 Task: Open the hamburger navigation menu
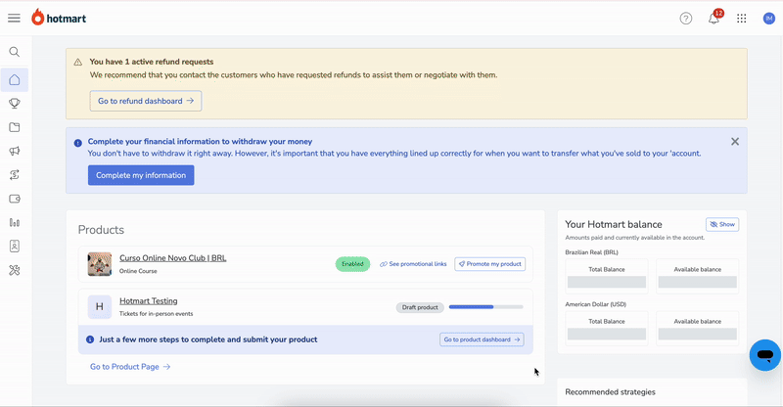[14, 19]
